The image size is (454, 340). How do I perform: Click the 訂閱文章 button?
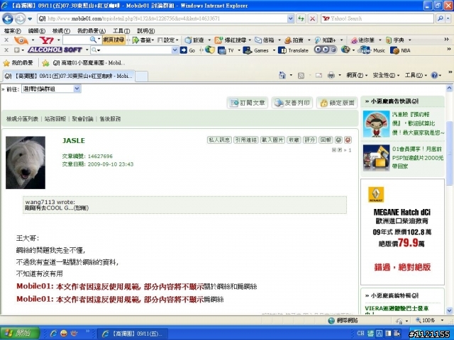point(248,103)
